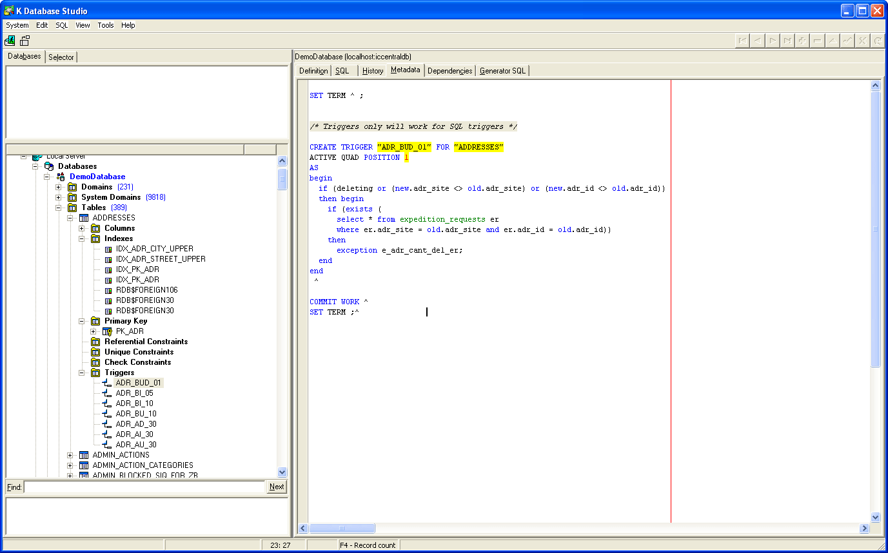Image resolution: width=888 pixels, height=553 pixels.
Task: Click the ADDRESSES table icon
Action: tap(84, 218)
